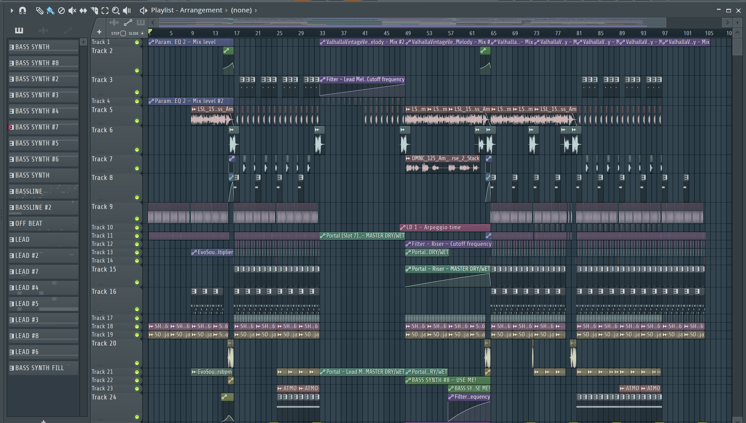Toggle audio clip focus waveform icon
746x423 pixels.
(x=114, y=22)
